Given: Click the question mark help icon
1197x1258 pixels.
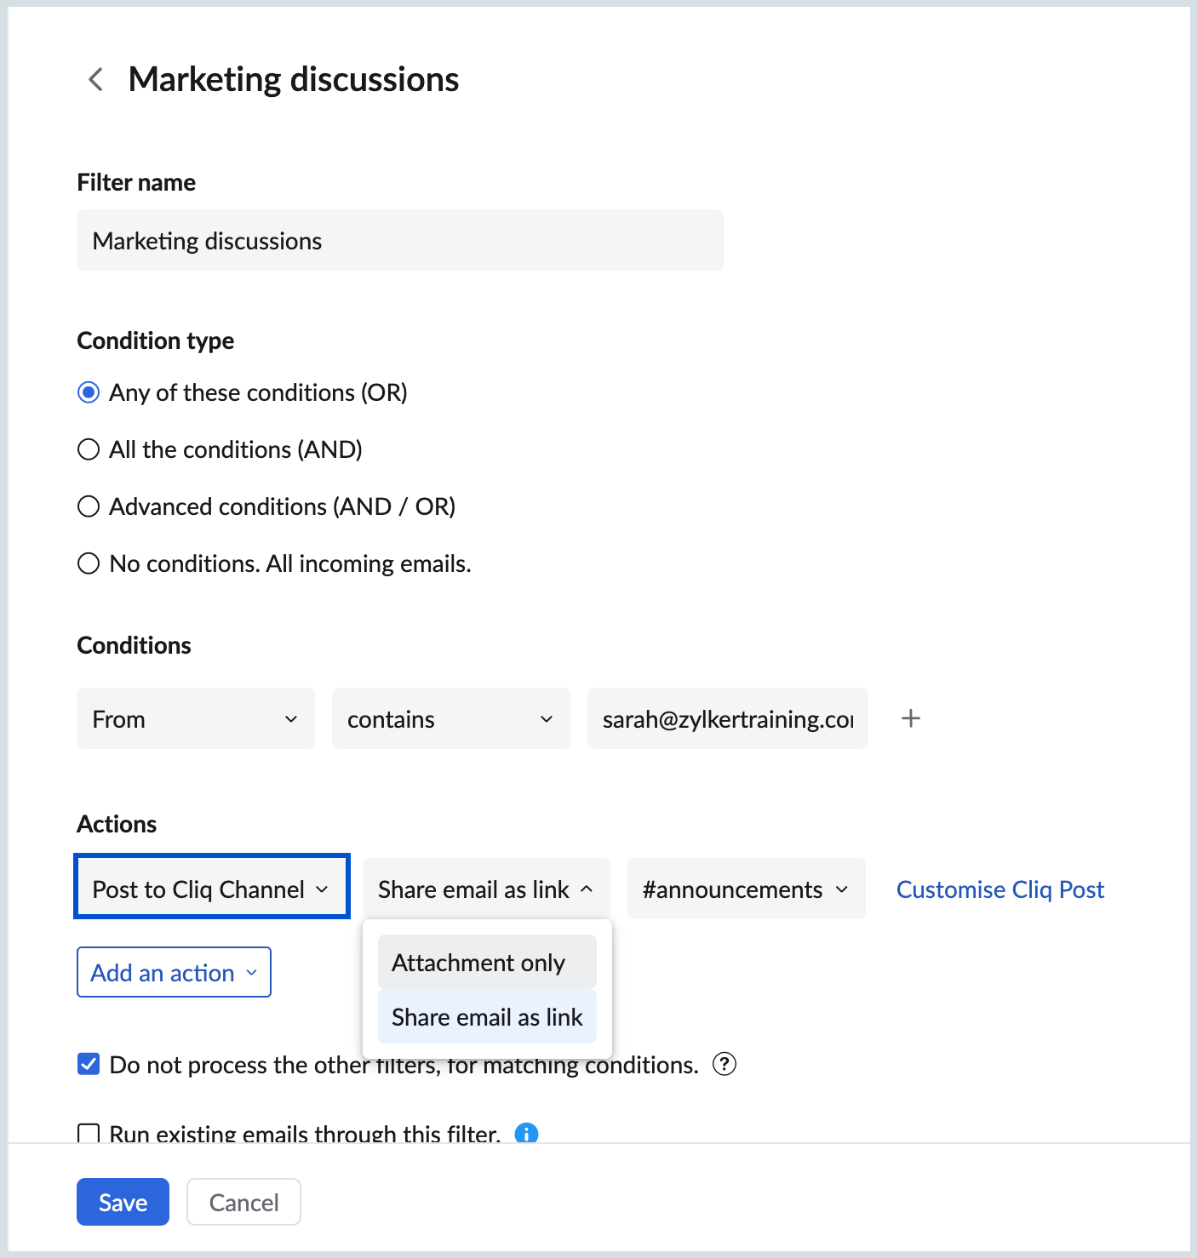Looking at the screenshot, I should [x=724, y=1064].
